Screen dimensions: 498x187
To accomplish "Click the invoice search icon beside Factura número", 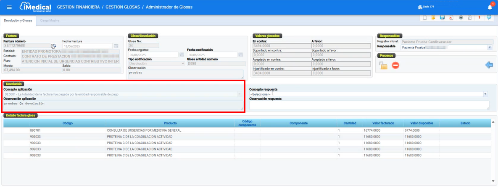I will click(53, 46).
